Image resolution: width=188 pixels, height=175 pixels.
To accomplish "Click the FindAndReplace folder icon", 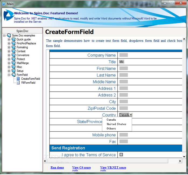I will pos(13,43).
